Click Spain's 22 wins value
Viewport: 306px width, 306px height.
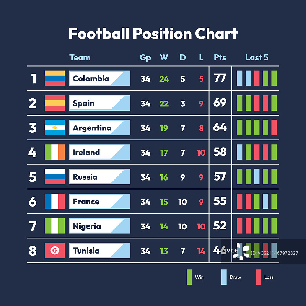164,103
